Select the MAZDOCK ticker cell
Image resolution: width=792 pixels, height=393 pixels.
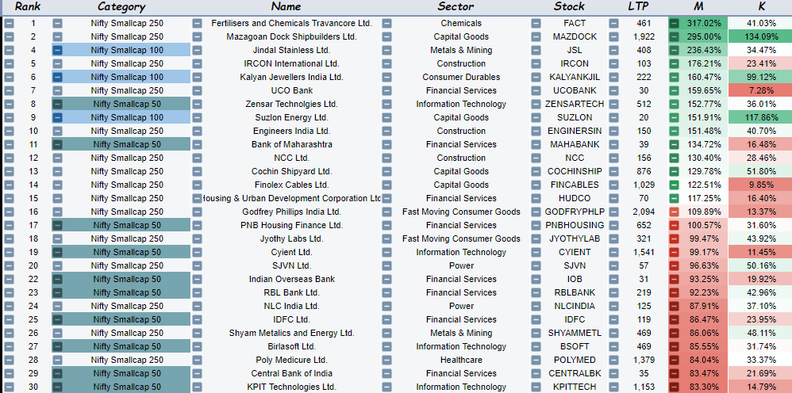(575, 36)
